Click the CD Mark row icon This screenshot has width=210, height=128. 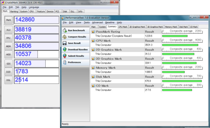[93, 86]
